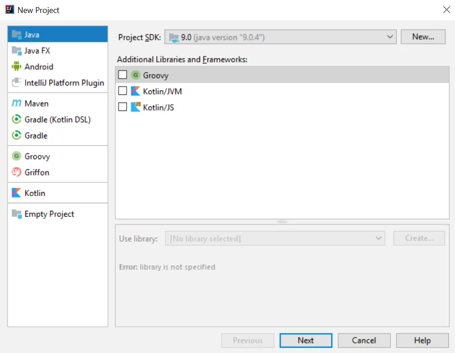Click the Kotlin/JS label text
455x353 pixels.
tap(158, 107)
